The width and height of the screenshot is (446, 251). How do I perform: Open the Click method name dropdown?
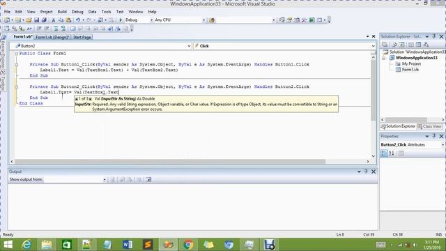374,46
